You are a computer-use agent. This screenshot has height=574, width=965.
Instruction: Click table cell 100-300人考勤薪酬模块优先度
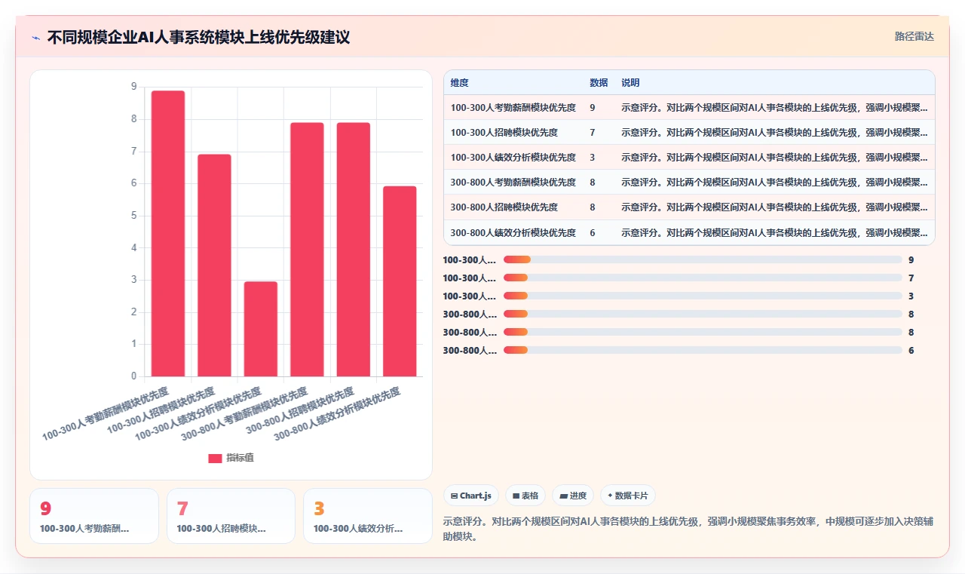[513, 108]
